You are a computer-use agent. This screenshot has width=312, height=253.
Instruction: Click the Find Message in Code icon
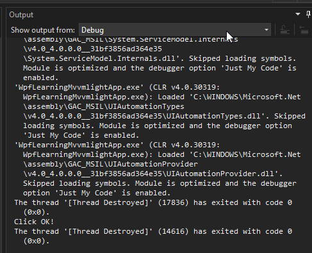tap(285, 30)
